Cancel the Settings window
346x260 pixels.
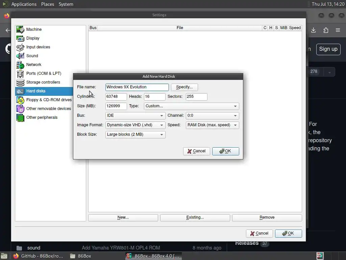click(259, 234)
